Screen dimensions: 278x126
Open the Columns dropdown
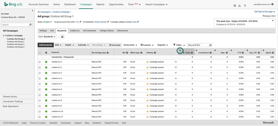pyautogui.click(x=147, y=45)
